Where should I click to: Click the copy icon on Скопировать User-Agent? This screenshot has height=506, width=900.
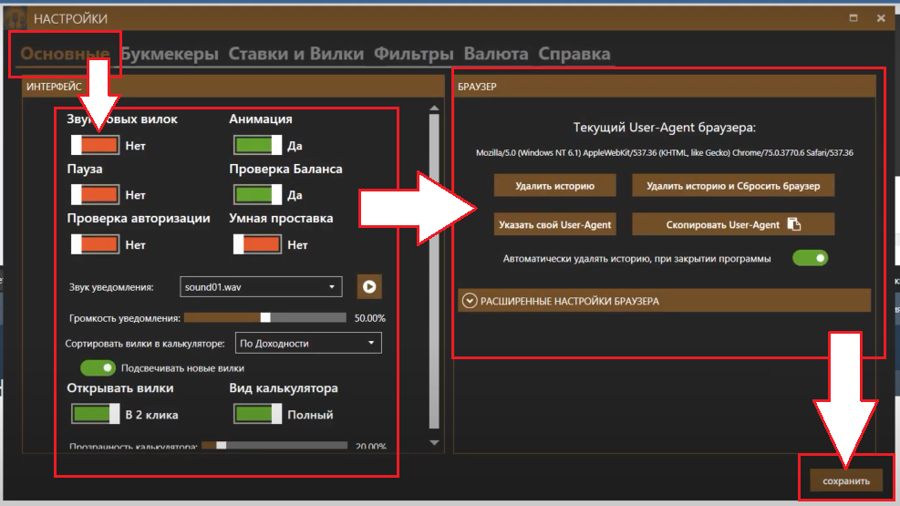pos(794,224)
